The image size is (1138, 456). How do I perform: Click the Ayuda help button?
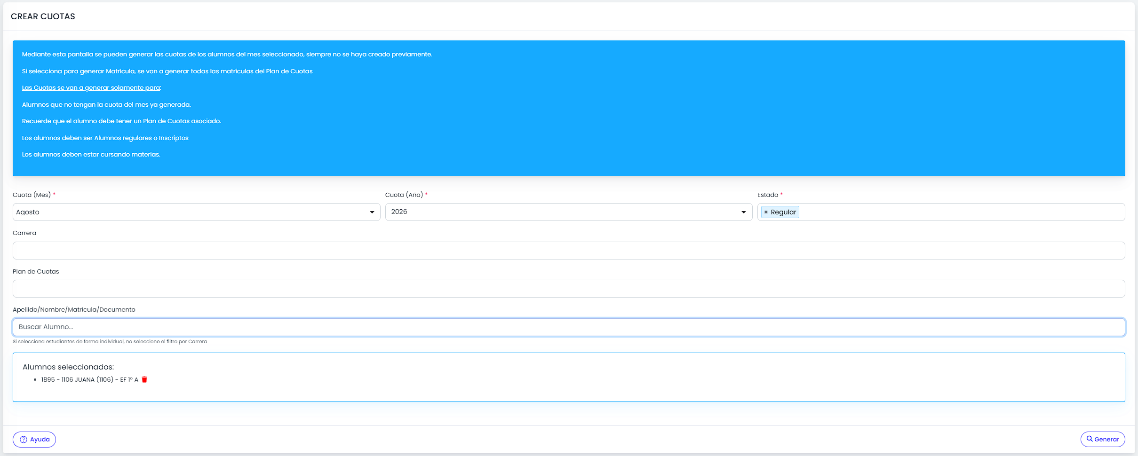pyautogui.click(x=34, y=440)
